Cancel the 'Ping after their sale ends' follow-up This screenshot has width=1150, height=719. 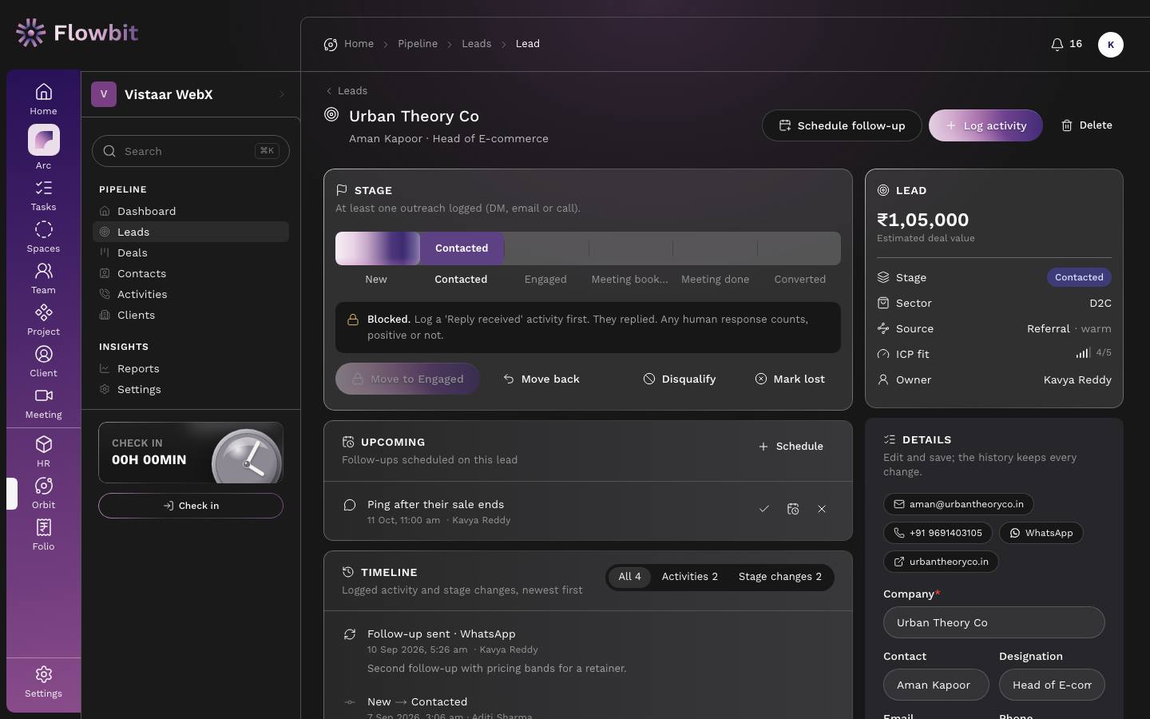[x=822, y=509]
